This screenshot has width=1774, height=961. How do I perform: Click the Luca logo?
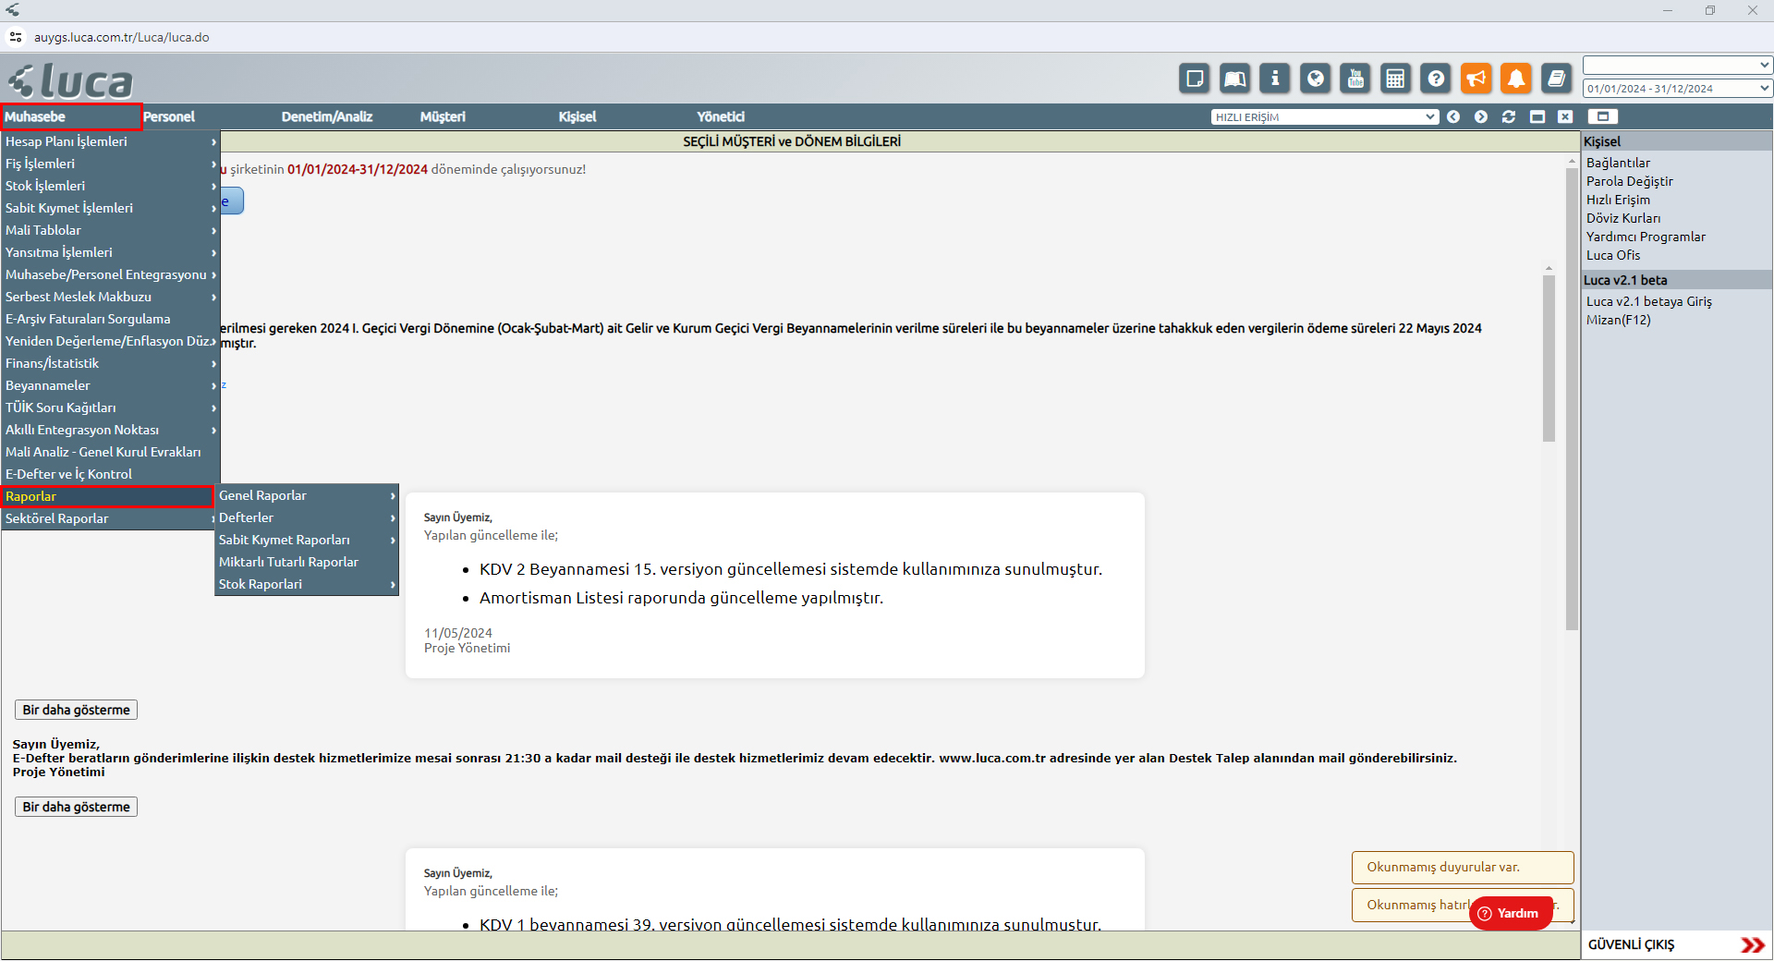point(71,81)
